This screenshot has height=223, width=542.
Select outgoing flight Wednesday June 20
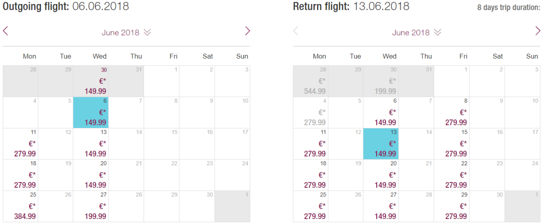click(x=91, y=175)
